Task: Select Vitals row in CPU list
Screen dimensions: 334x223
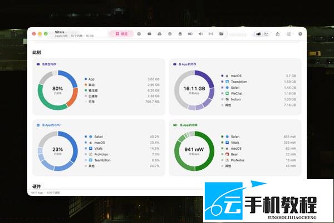Action: pos(122,149)
